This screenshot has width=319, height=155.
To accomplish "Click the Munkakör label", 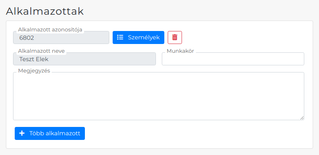I will [180, 51].
